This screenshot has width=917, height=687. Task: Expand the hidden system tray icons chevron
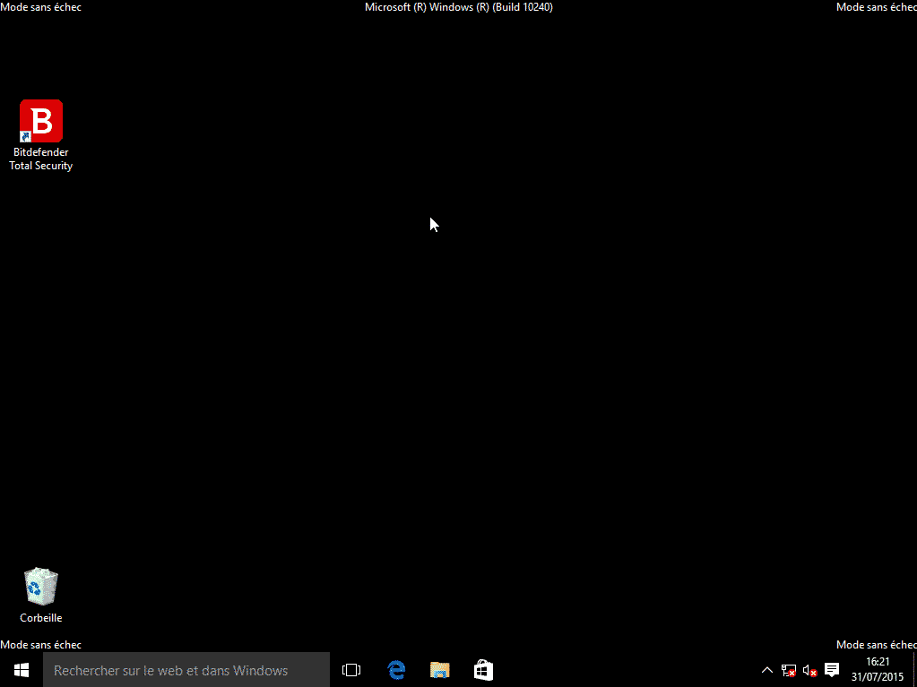coord(766,670)
